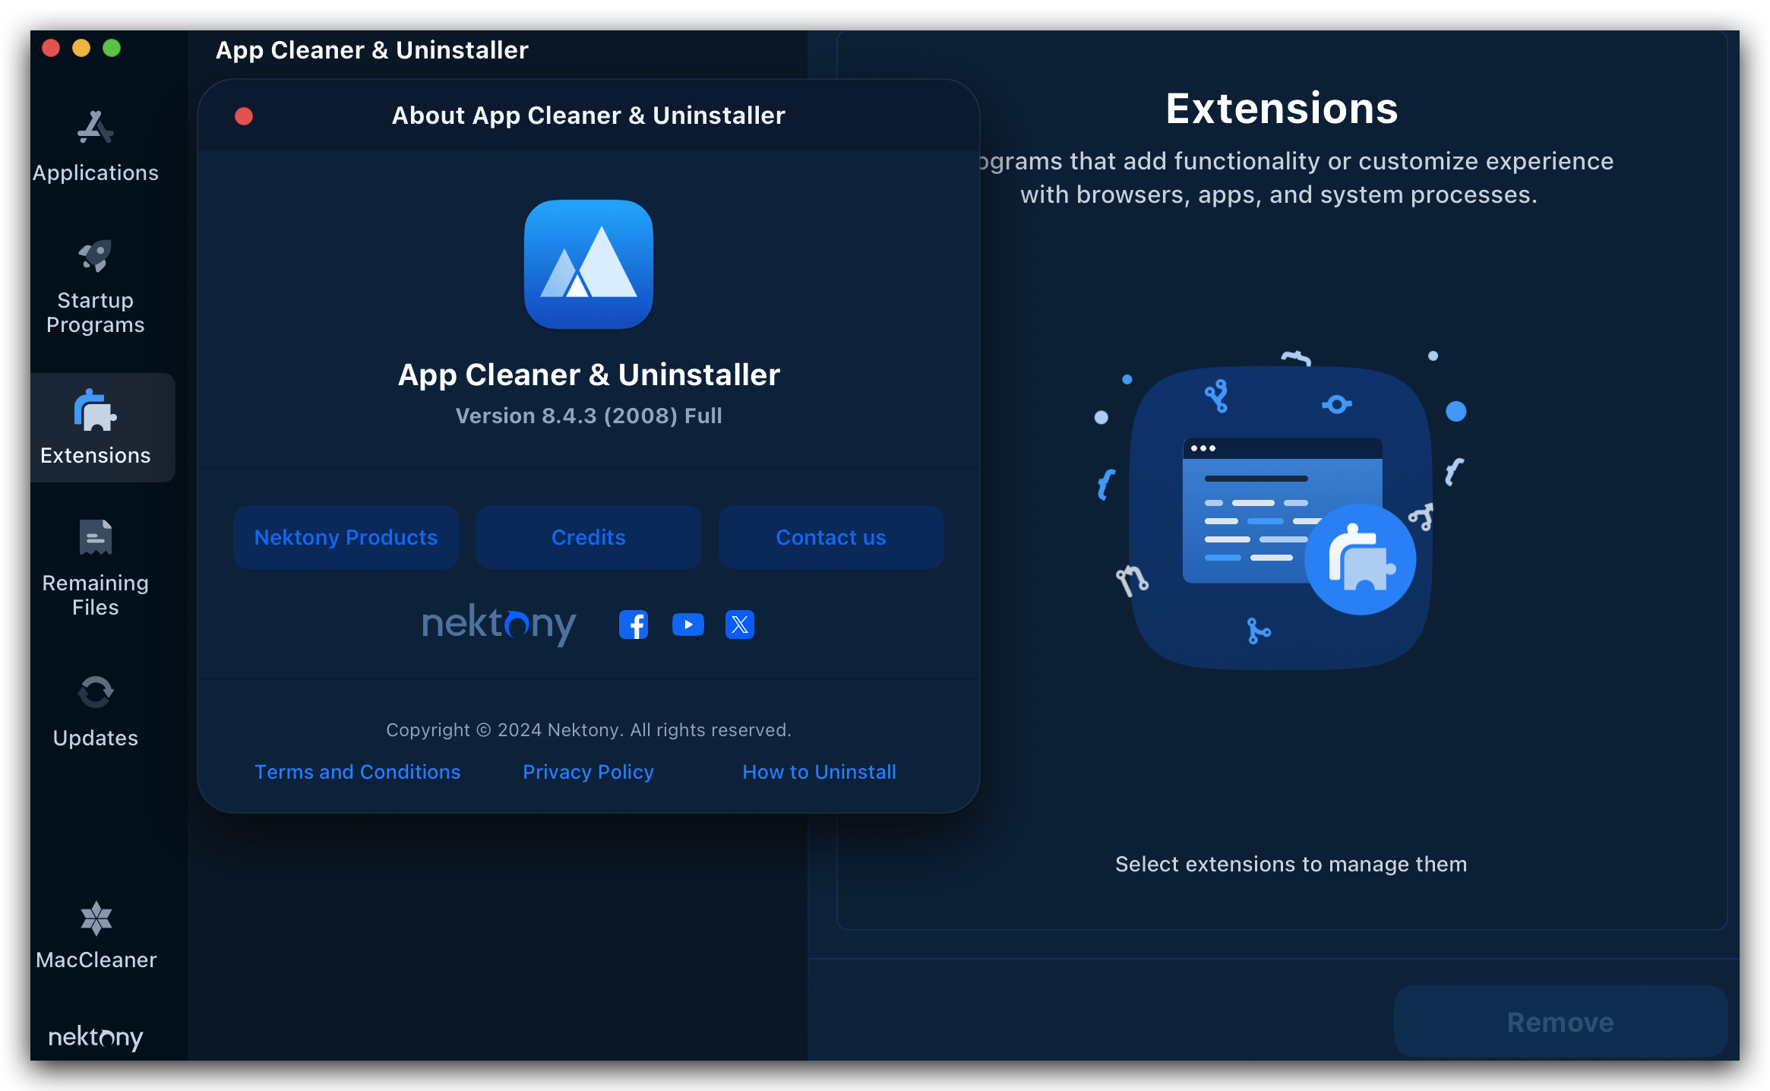The image size is (1770, 1091).
Task: Click the Contact us button
Action: pyautogui.click(x=830, y=537)
